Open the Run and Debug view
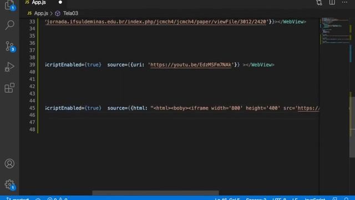Viewport: 355px width, 200px height. (9, 67)
